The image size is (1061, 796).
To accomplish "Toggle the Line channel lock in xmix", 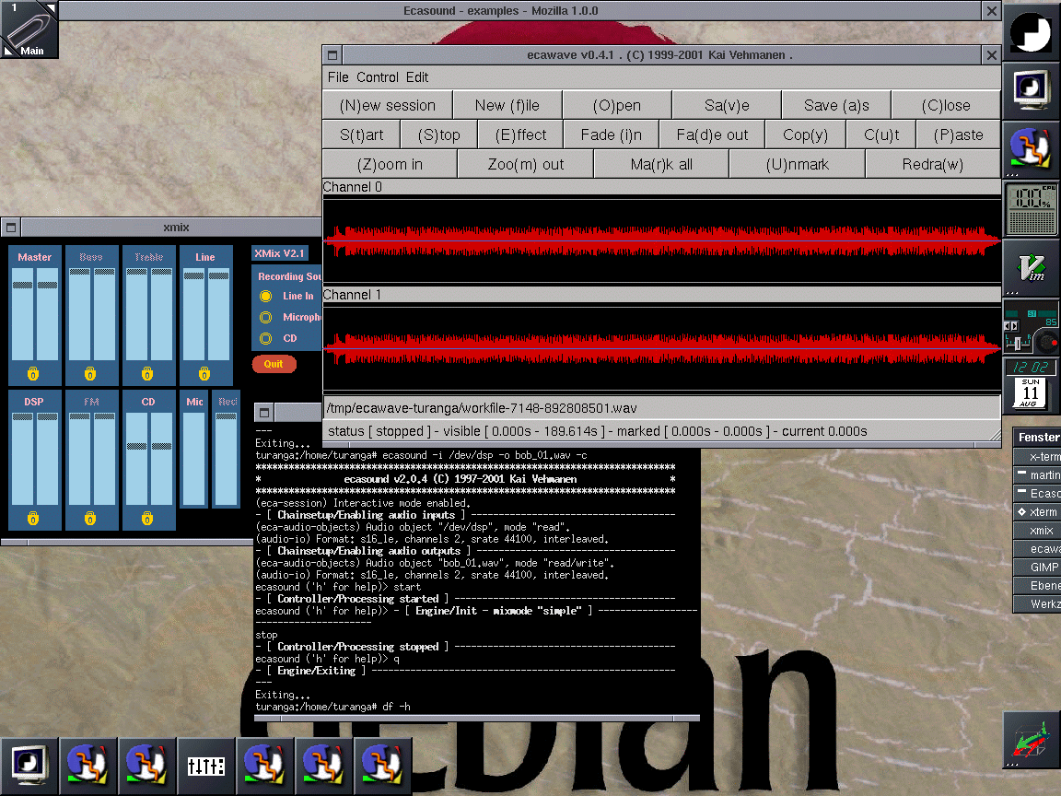I will [204, 374].
